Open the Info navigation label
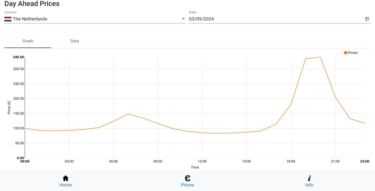Screen dimensions: 375x191 click(x=309, y=185)
